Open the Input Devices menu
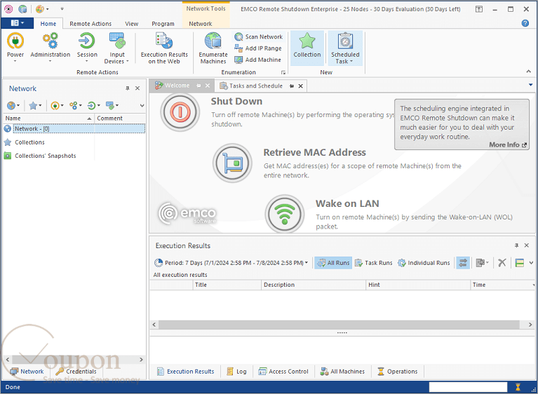Screen dimensions: 538x394 click(116, 48)
